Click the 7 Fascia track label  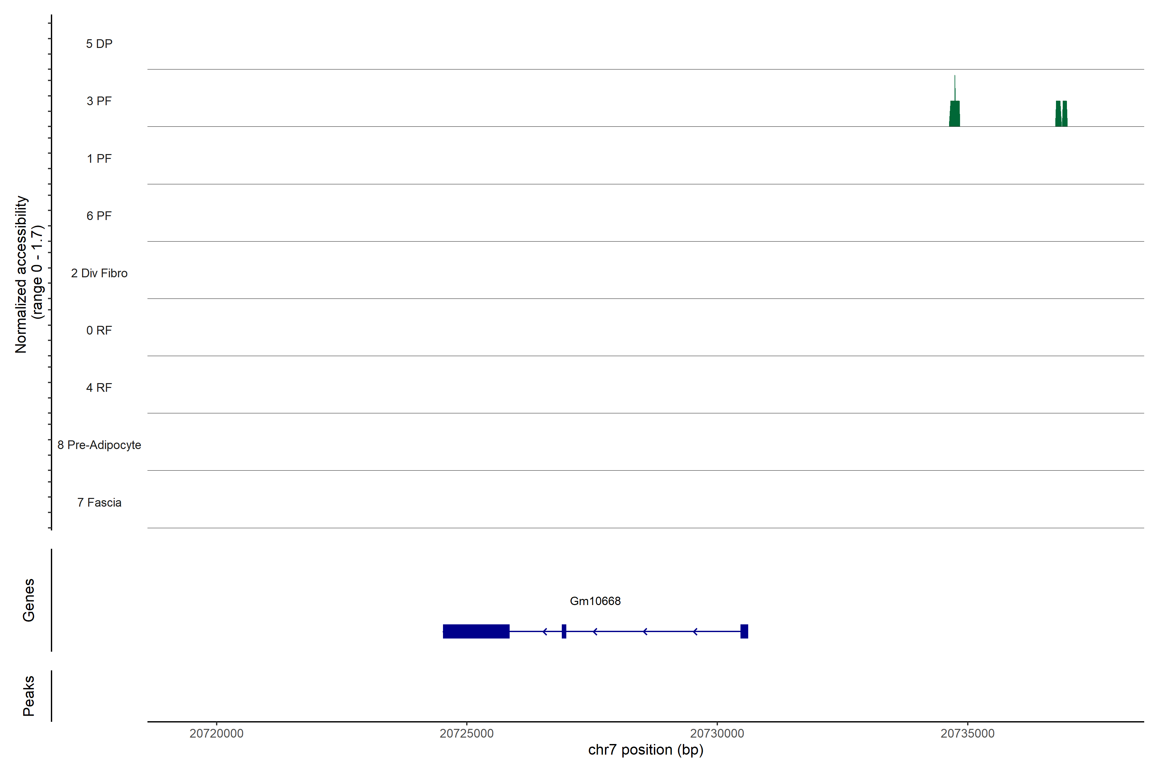(99, 502)
